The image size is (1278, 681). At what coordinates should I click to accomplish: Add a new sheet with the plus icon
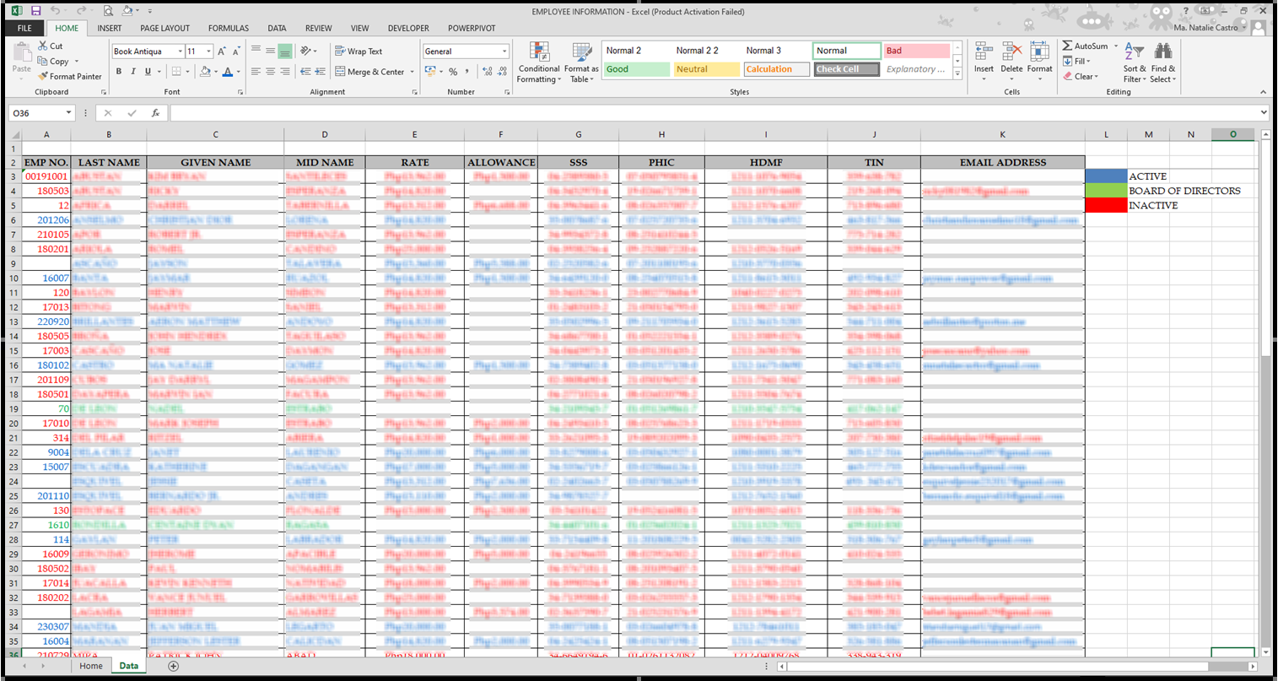point(174,666)
